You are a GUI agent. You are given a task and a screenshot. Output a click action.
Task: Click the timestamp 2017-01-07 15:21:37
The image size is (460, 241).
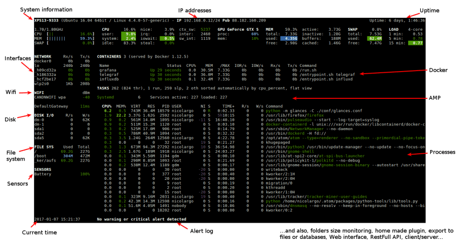pyautogui.click(x=57, y=219)
